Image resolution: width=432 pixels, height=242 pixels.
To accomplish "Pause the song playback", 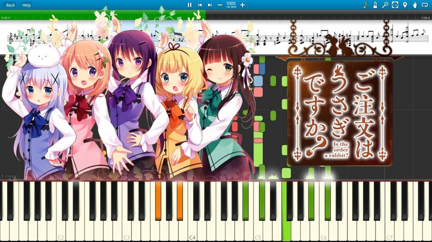I will [190, 5].
